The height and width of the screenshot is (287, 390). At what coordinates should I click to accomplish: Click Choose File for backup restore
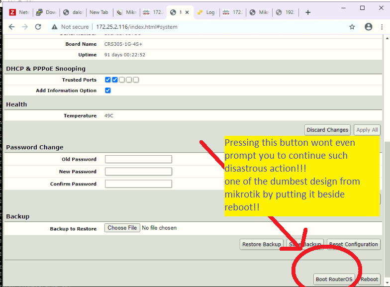[122, 228]
